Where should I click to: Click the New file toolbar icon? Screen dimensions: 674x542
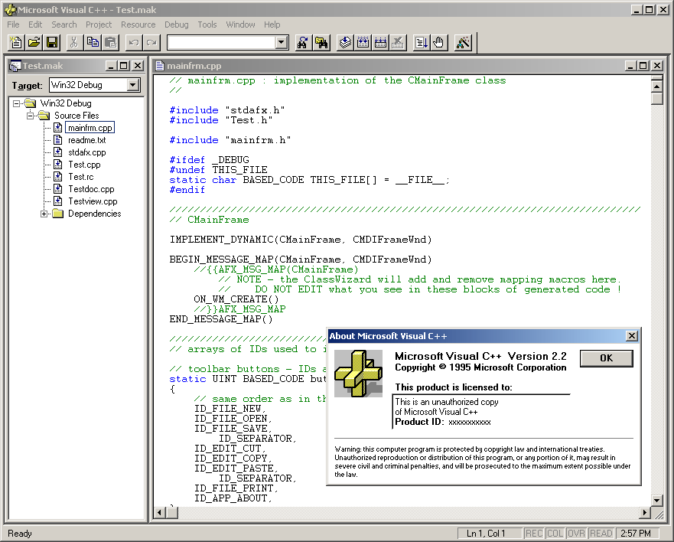click(16, 43)
